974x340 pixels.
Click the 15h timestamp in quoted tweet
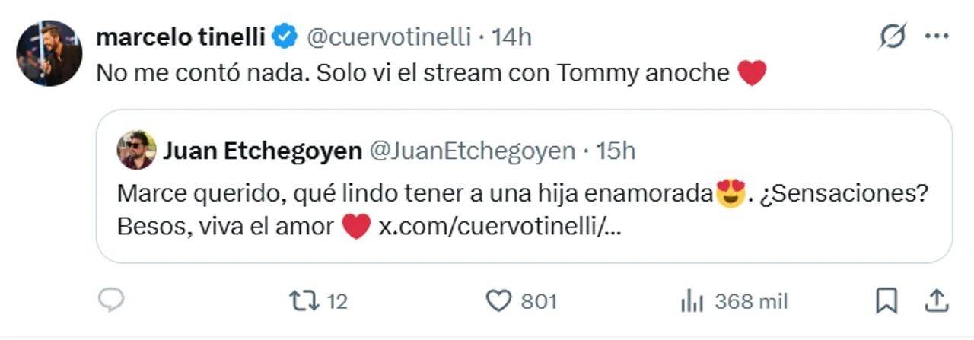point(616,151)
